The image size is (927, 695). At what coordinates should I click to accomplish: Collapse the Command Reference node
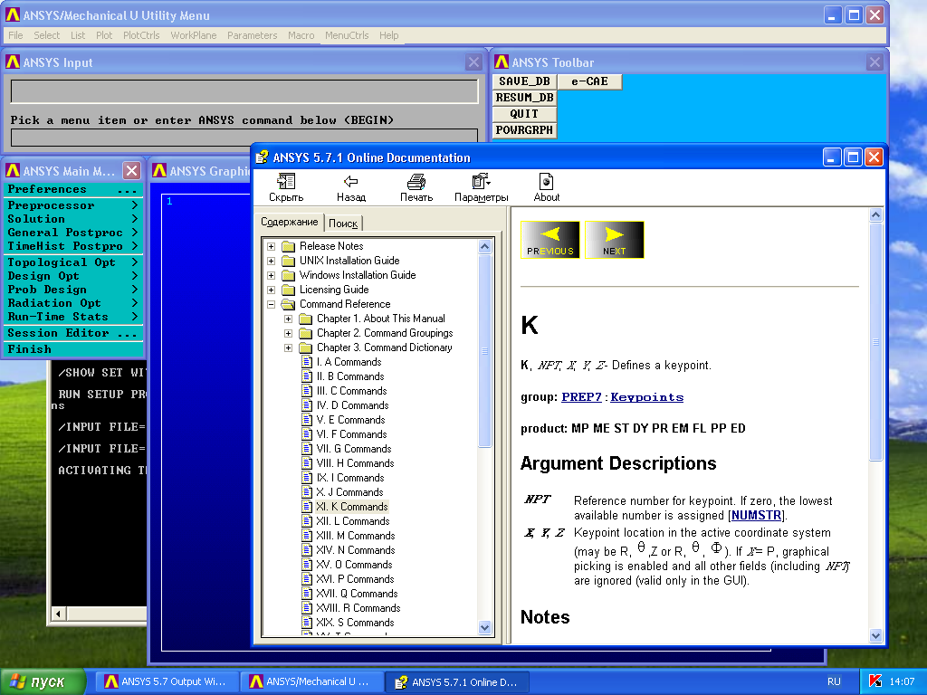pos(271,304)
